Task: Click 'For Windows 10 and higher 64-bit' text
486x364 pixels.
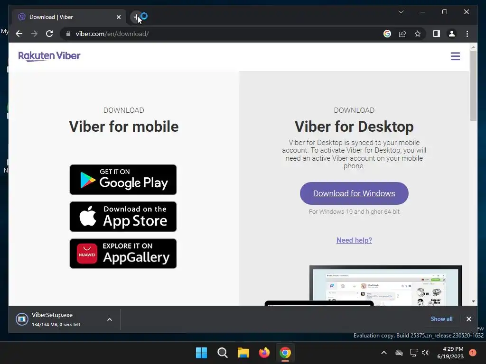Action: (354, 212)
